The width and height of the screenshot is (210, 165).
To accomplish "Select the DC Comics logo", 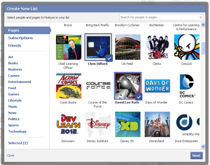I will pos(187,86).
